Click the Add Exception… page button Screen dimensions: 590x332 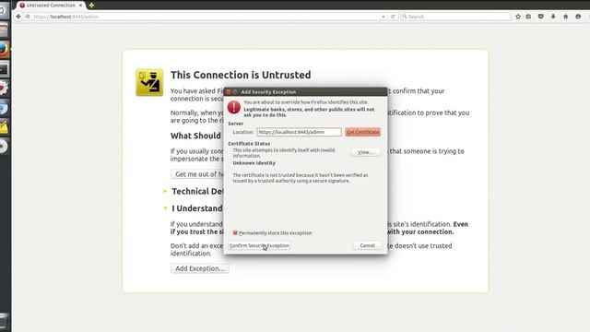(x=200, y=268)
